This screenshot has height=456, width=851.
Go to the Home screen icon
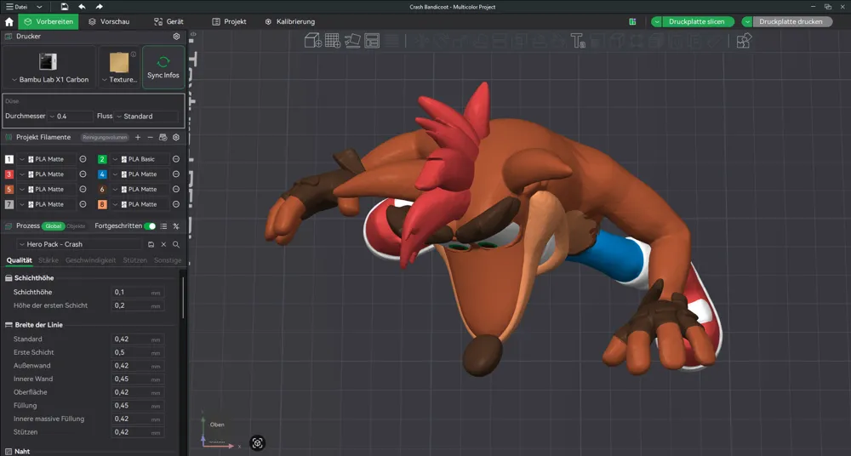9,22
